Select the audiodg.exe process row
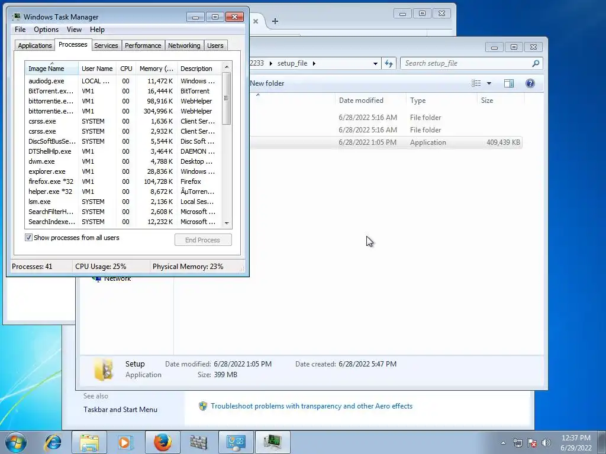606x454 pixels. tap(124, 81)
